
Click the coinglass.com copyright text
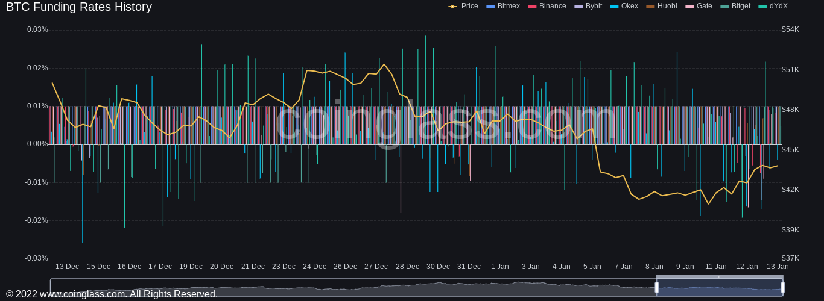click(x=112, y=294)
